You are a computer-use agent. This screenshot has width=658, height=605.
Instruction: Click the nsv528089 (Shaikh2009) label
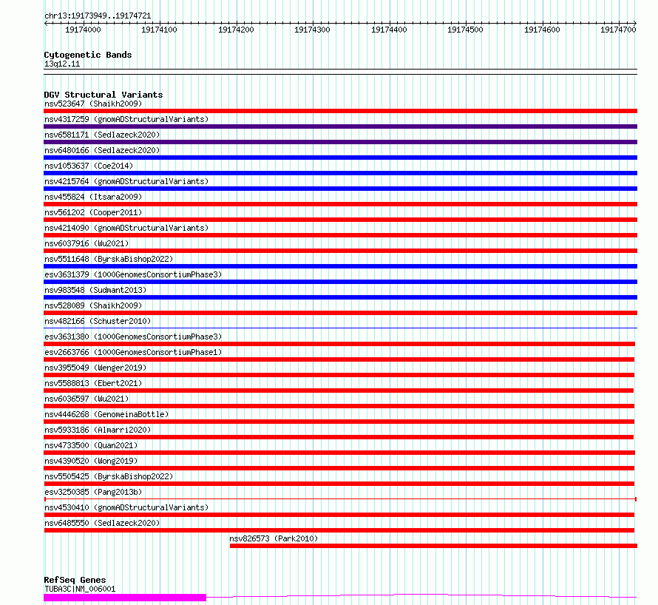click(x=93, y=305)
